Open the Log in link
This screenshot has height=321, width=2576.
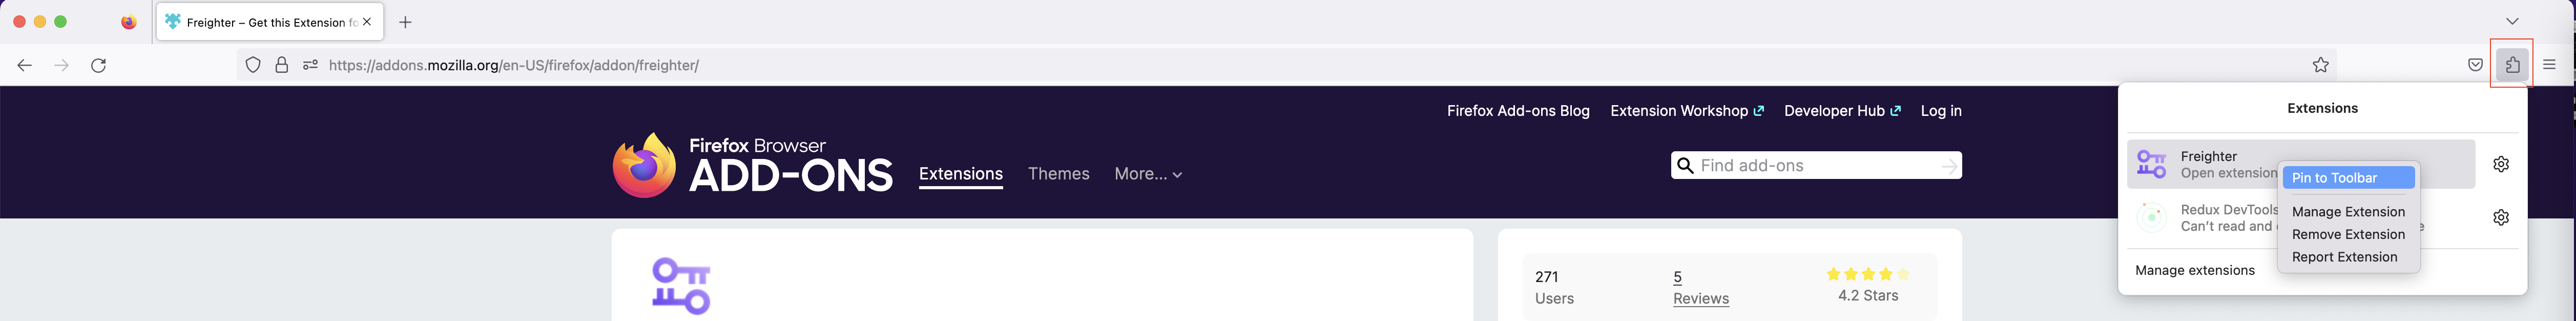(1940, 111)
